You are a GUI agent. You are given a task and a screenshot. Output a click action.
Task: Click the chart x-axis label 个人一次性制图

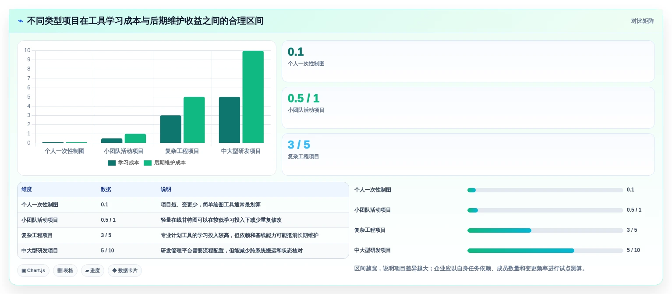point(64,151)
